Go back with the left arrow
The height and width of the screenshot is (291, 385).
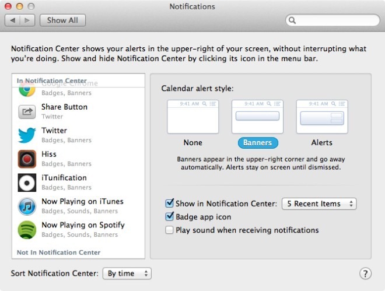[x=12, y=20]
